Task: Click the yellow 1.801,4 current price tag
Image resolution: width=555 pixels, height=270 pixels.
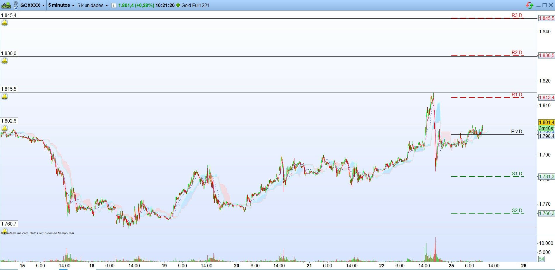Action: coord(547,122)
